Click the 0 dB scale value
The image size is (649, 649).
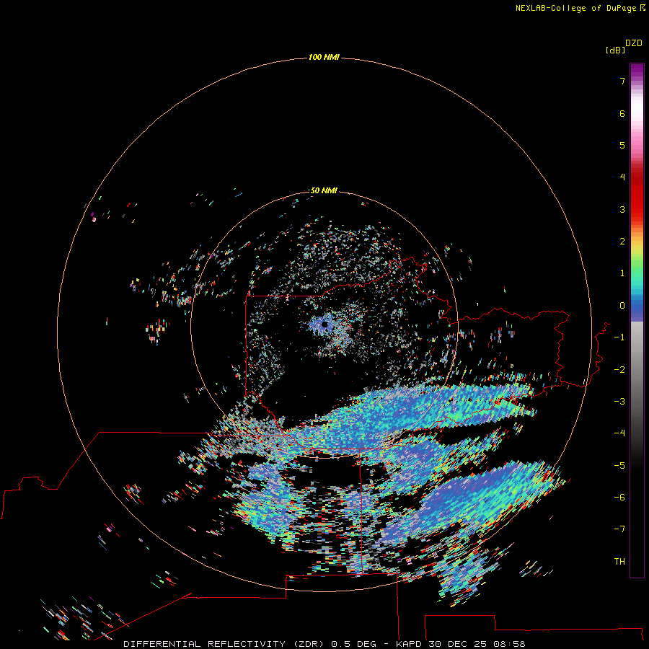pyautogui.click(x=622, y=306)
